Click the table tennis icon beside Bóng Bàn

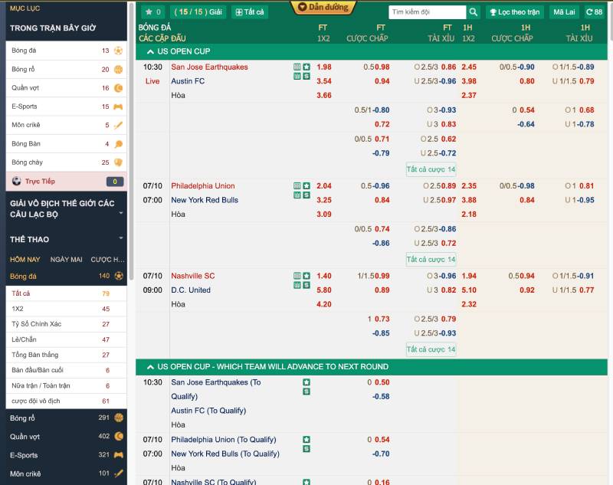pyautogui.click(x=118, y=144)
